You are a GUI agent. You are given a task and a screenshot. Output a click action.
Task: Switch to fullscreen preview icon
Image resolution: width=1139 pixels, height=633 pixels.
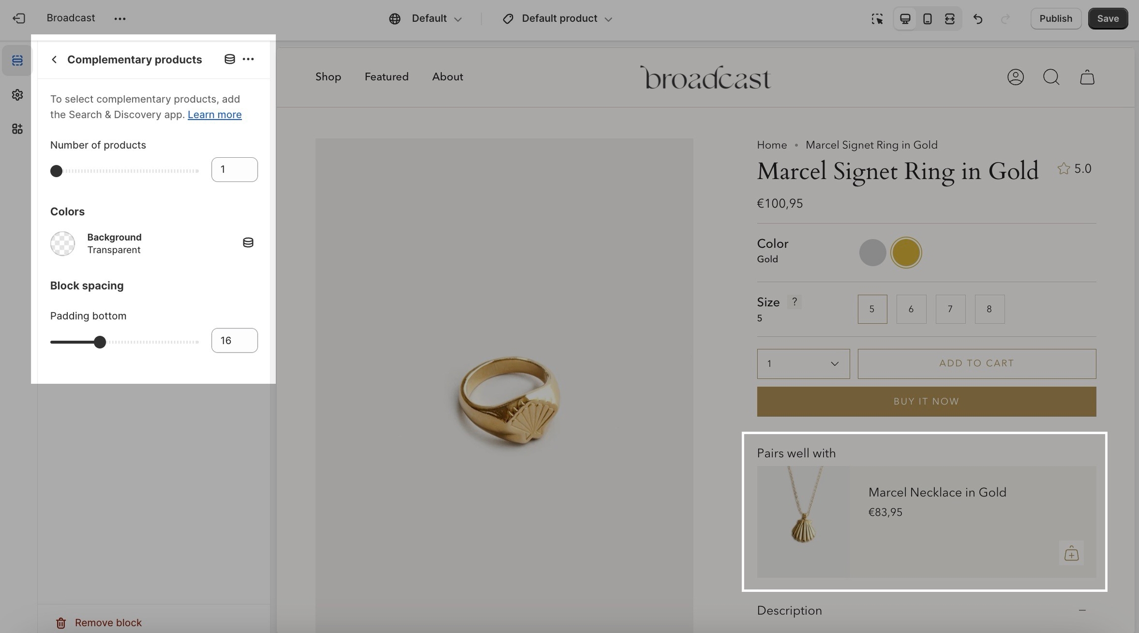coord(950,19)
